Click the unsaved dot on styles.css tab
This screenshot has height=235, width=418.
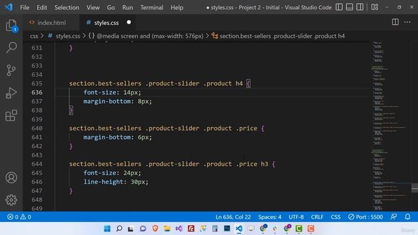point(129,22)
